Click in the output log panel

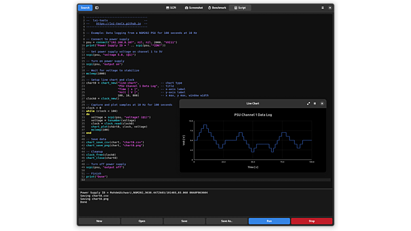pos(205,205)
